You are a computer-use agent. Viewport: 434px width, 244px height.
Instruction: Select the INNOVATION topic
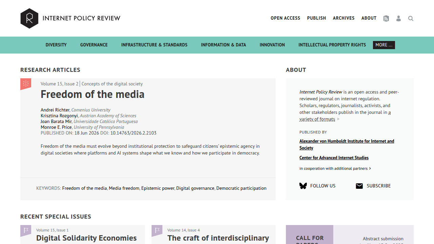tap(272, 45)
